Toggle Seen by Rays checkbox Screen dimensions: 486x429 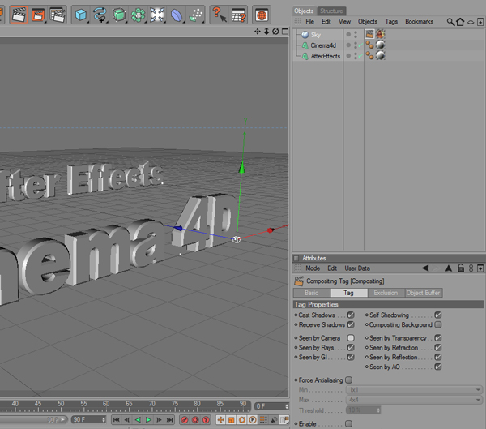(351, 347)
